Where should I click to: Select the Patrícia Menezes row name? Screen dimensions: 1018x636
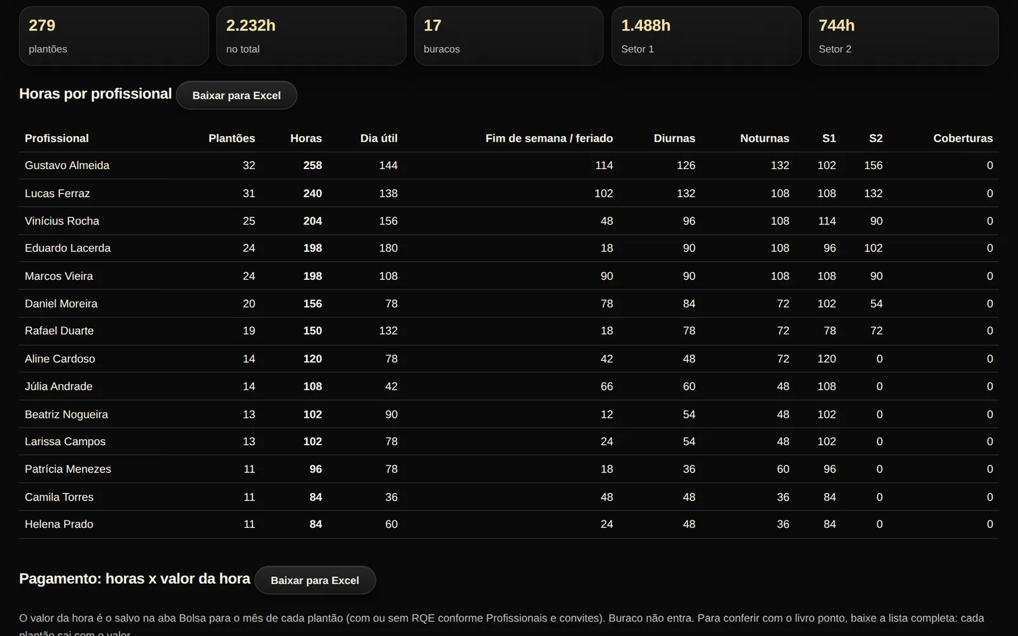tap(68, 469)
